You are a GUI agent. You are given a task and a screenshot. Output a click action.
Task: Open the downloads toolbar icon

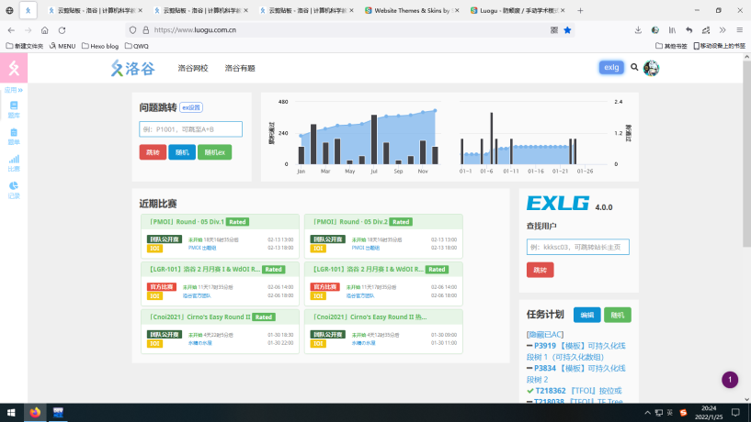click(638, 30)
